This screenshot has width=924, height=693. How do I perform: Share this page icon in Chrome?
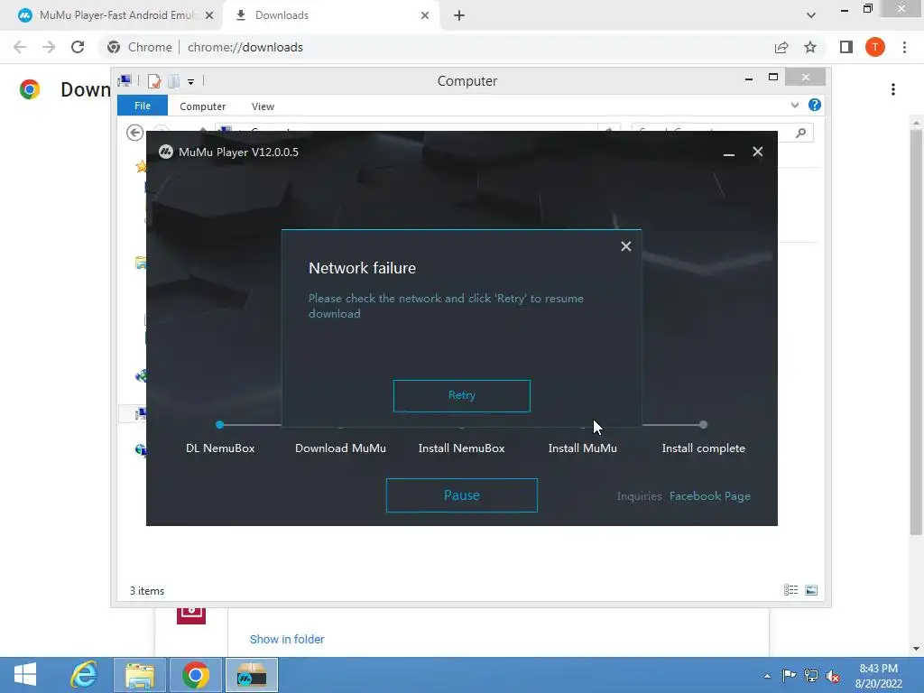(x=781, y=47)
